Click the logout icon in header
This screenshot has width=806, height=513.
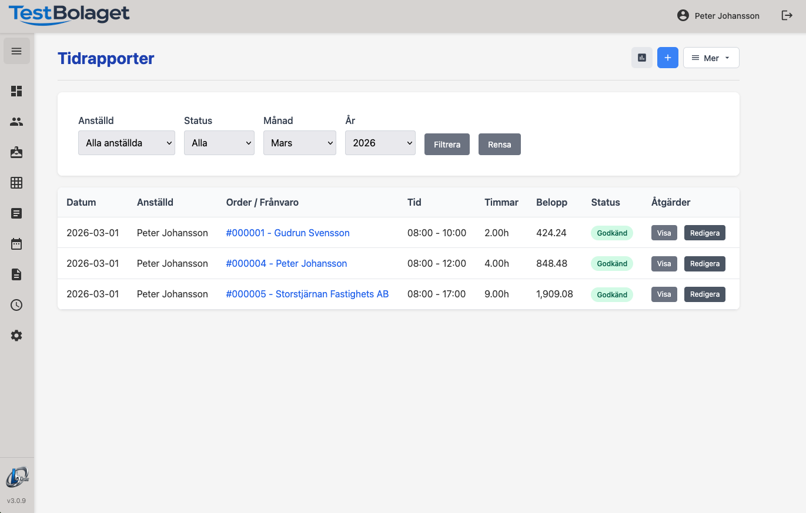[x=787, y=16]
